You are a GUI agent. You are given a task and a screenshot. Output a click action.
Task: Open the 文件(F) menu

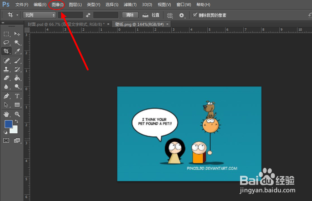coord(22,4)
